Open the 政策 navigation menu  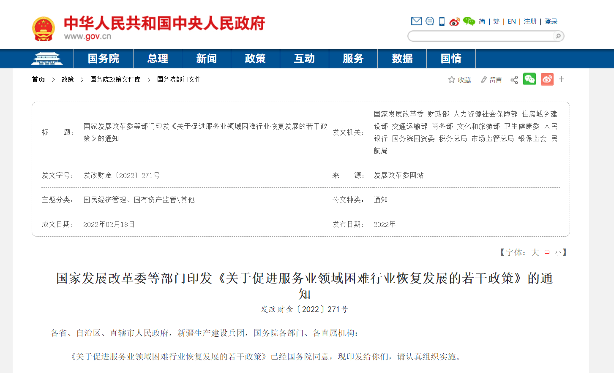click(255, 59)
